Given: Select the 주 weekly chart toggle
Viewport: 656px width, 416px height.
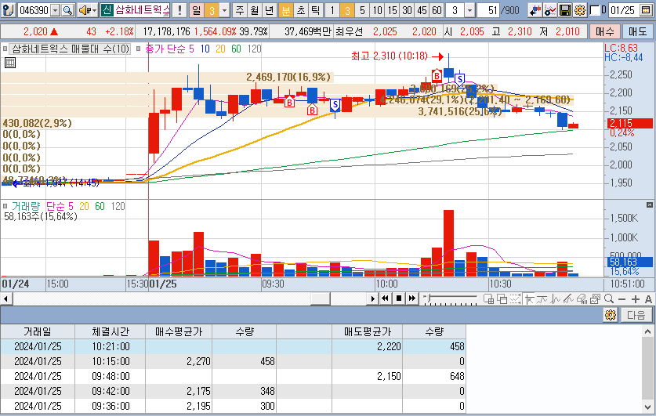Looking at the screenshot, I should (x=240, y=10).
